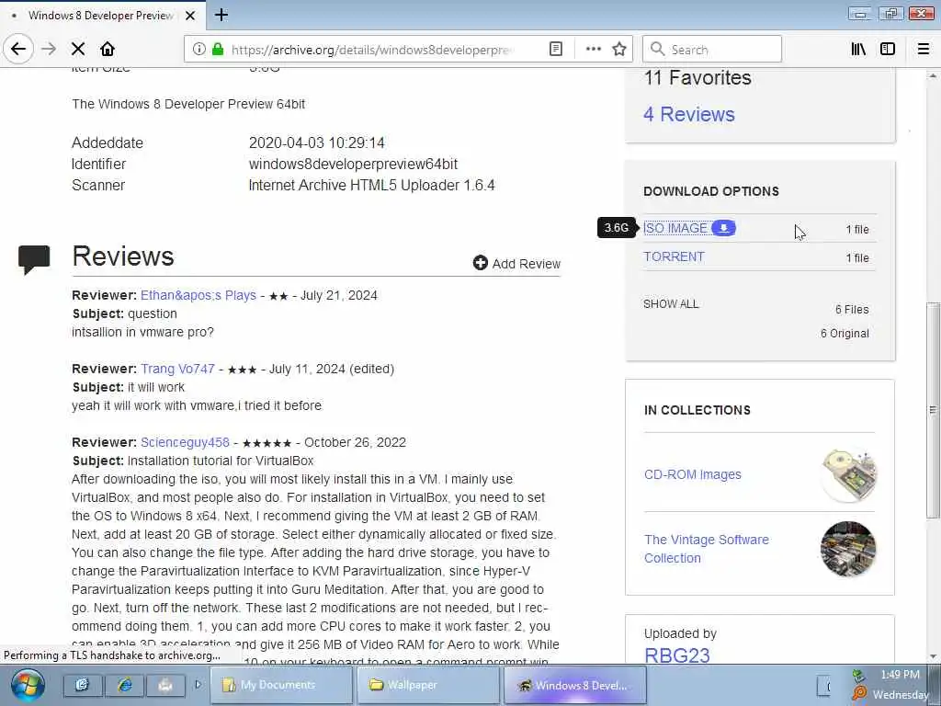Bookmark this page with the star

point(619,50)
